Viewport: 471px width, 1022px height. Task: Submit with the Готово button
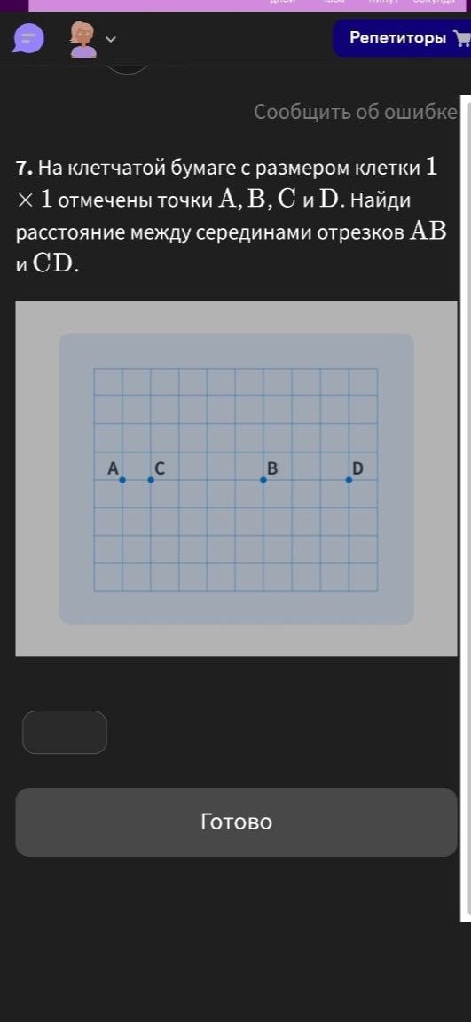pos(237,822)
